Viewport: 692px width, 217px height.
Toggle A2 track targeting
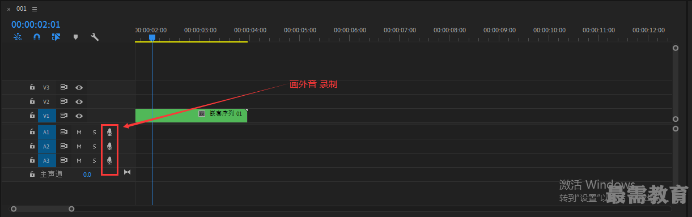(46, 146)
